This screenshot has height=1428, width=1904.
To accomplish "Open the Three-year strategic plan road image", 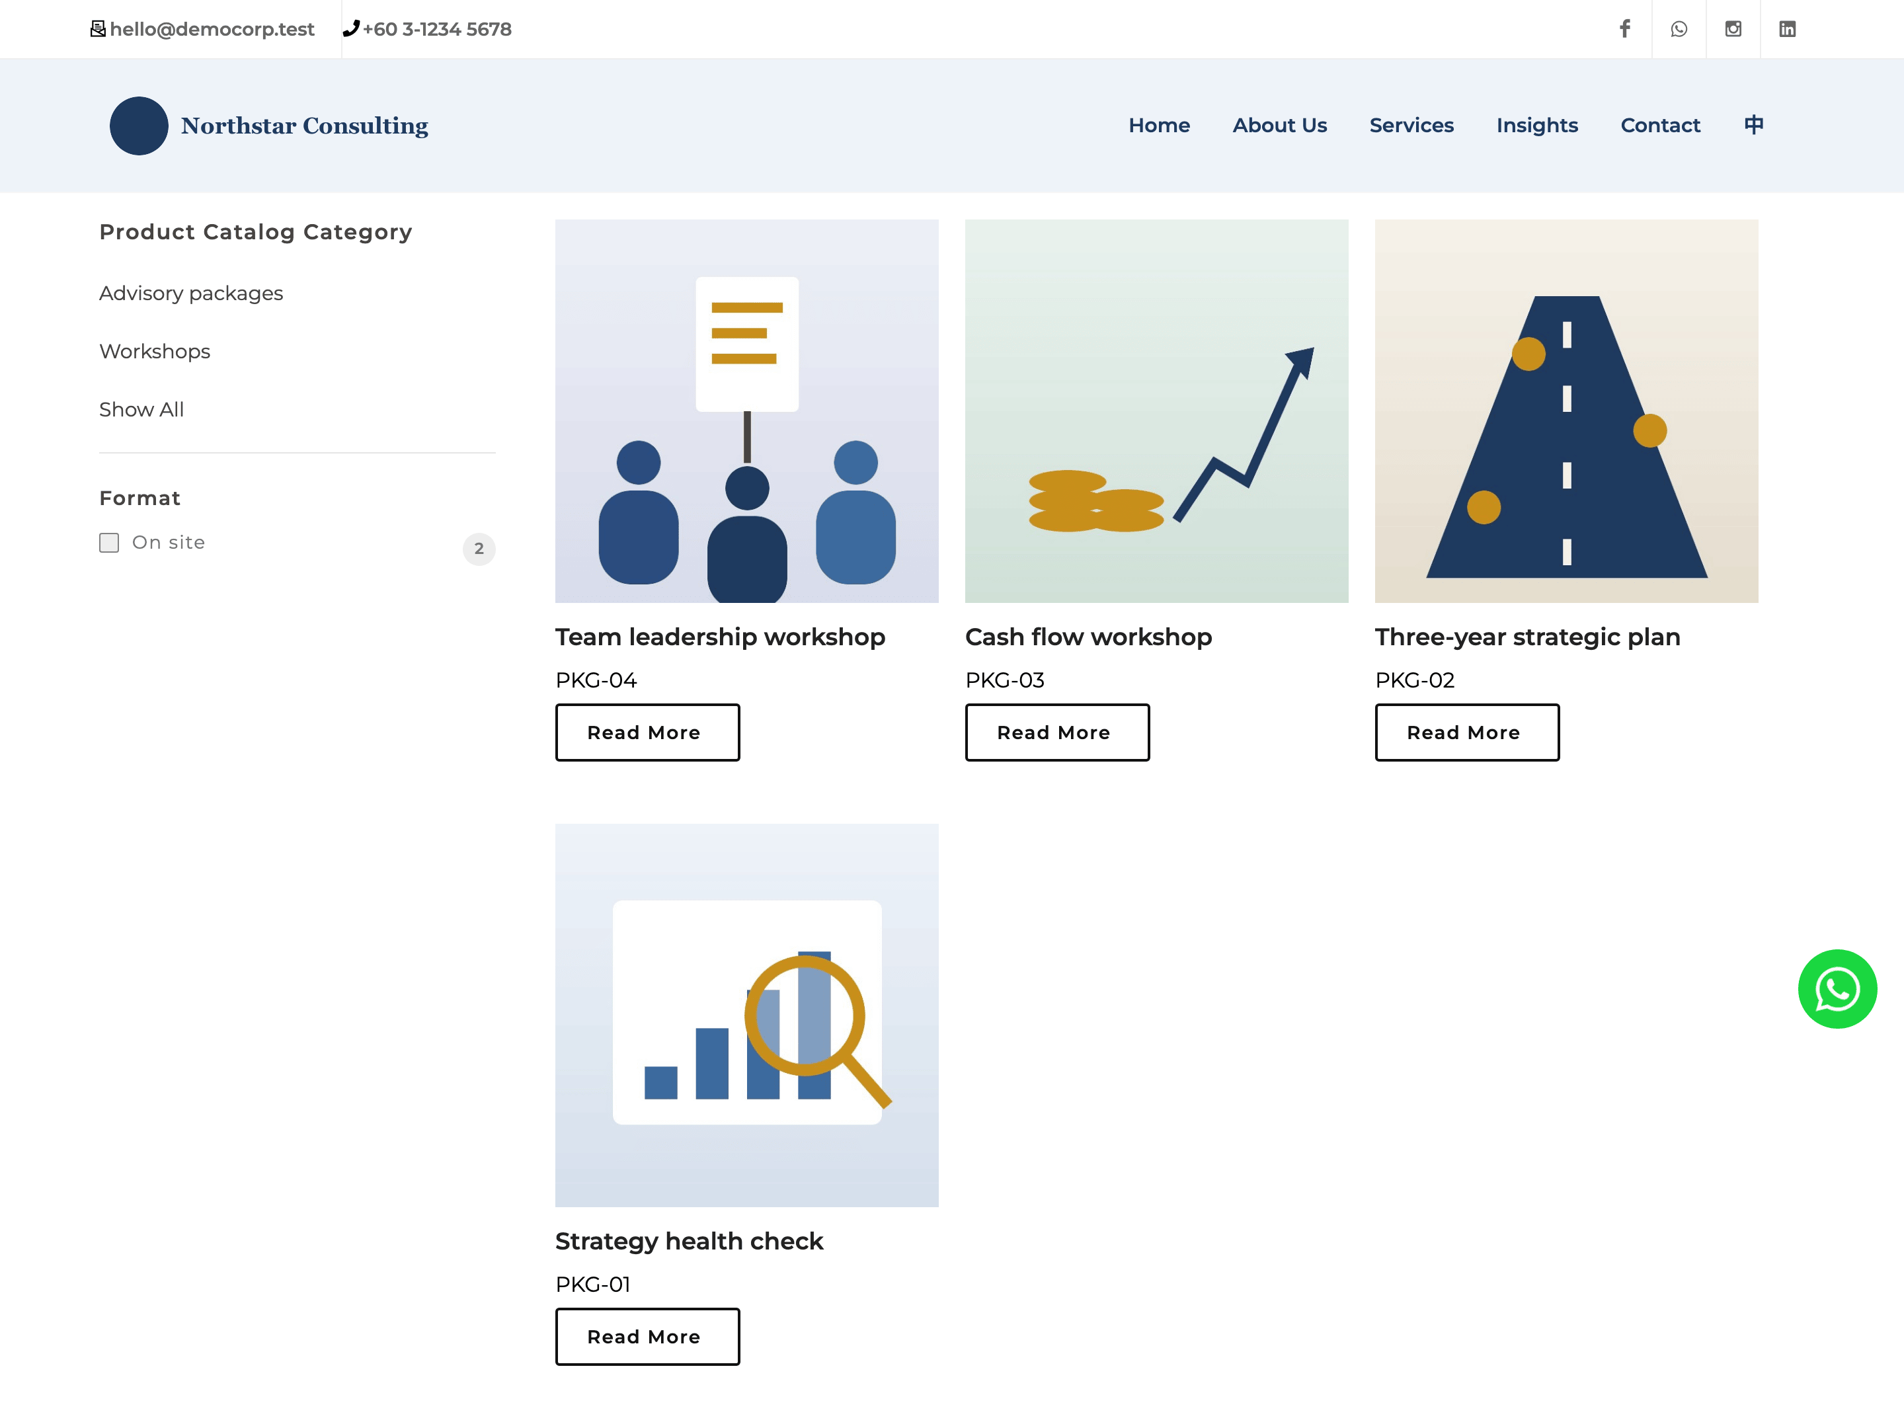I will pos(1566,411).
